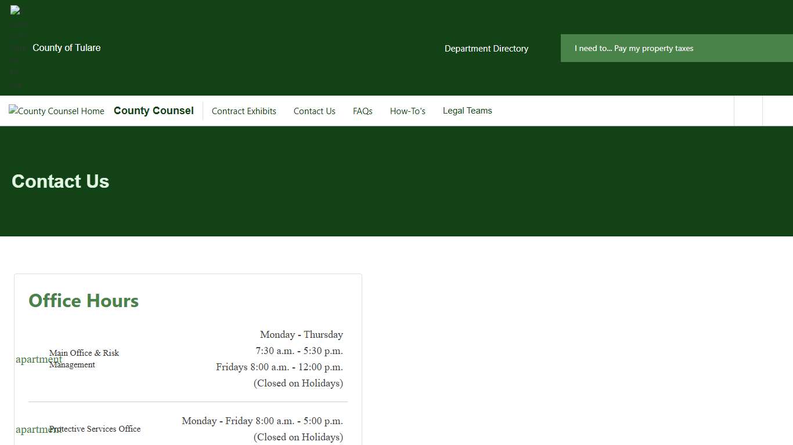Click the Office Hours heading
Screen dimensions: 793x445
click(84, 301)
